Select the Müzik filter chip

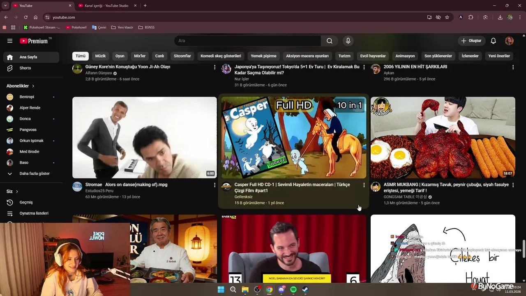click(x=100, y=56)
